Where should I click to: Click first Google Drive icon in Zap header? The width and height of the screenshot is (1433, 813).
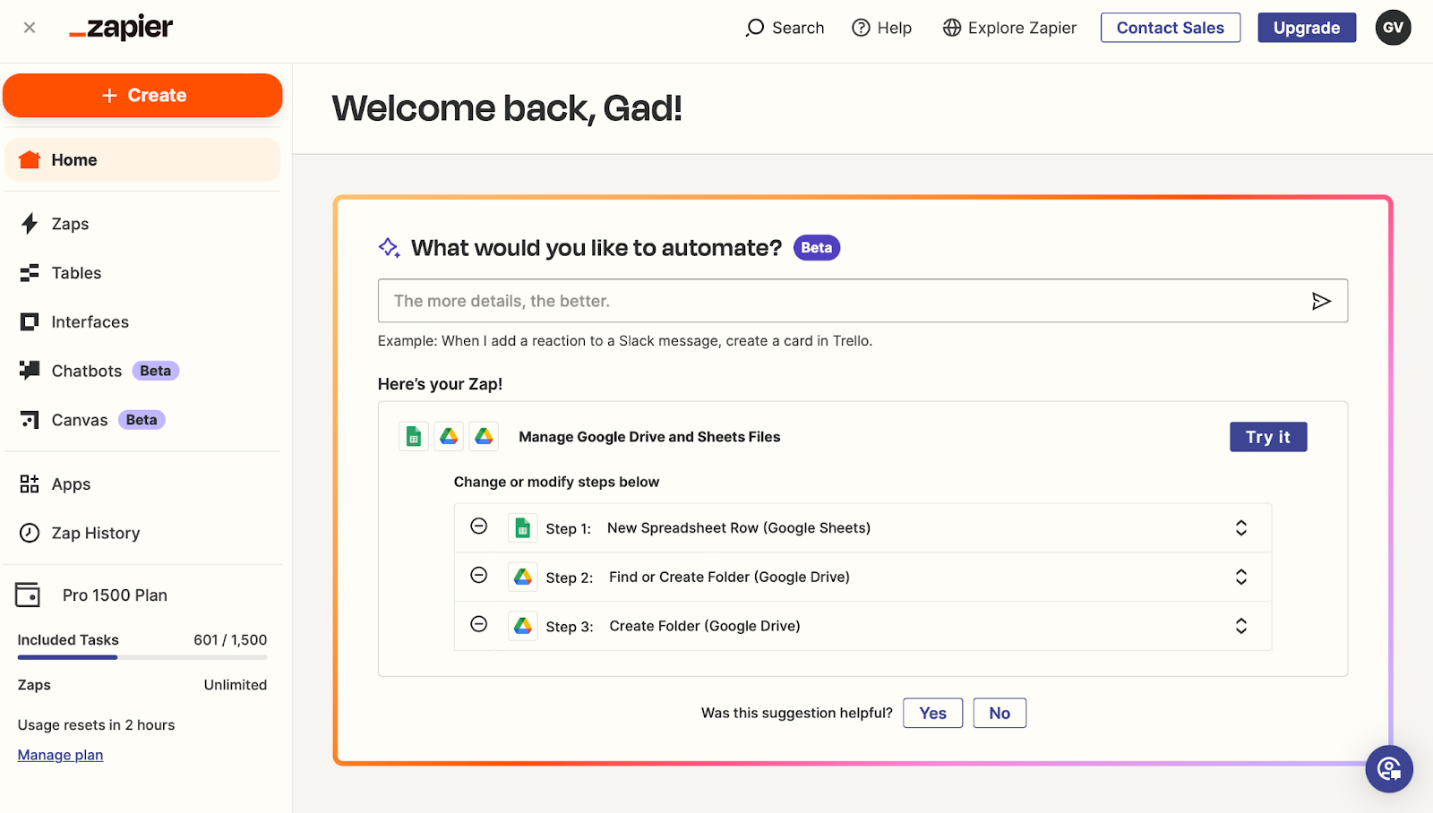(449, 436)
